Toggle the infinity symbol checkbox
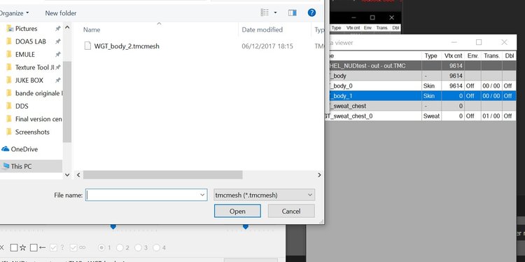This screenshot has width=525, height=262. pos(73,248)
